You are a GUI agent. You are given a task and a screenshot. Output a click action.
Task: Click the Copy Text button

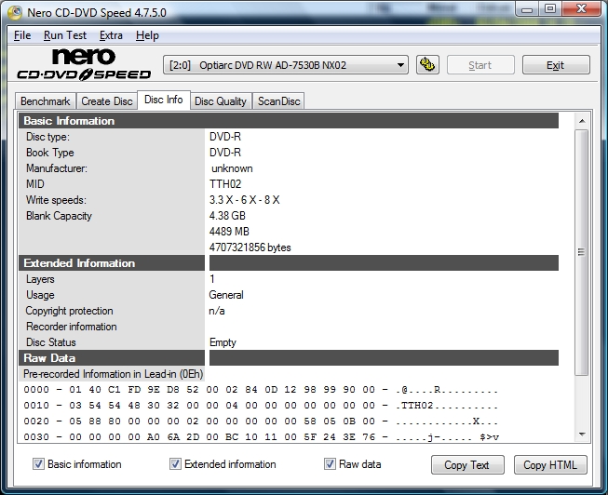coord(467,464)
